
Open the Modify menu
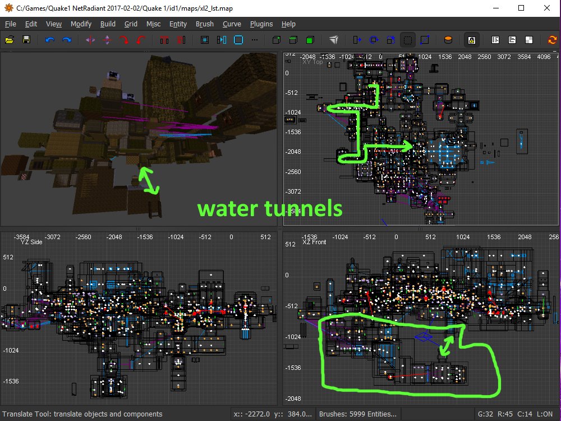(x=81, y=24)
